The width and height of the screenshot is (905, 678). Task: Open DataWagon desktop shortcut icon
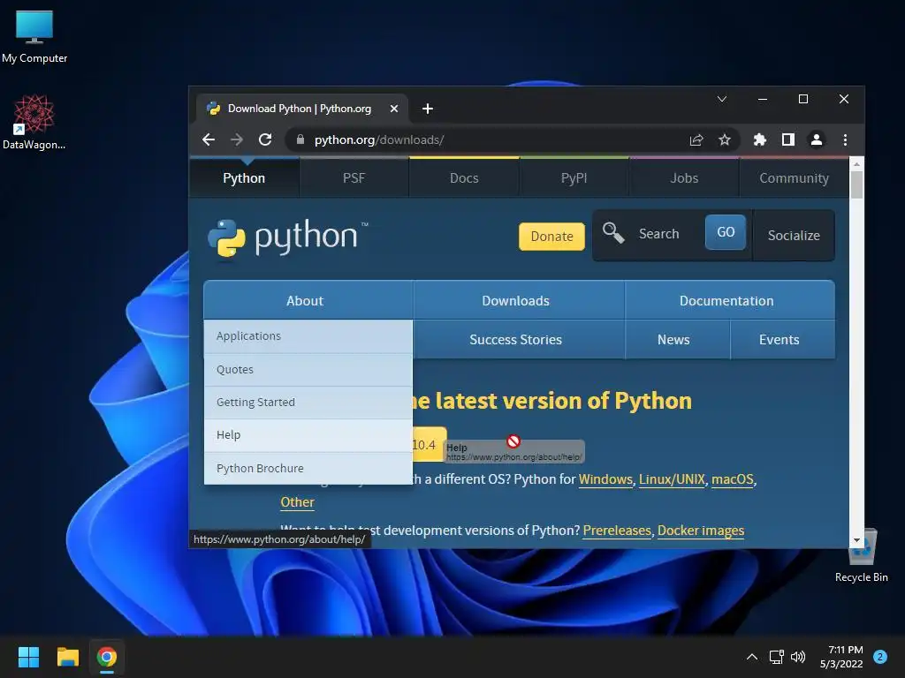pyautogui.click(x=34, y=122)
